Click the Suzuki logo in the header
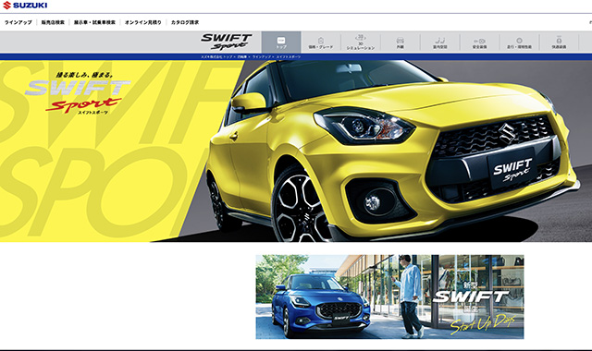592x351 pixels. 25,6
